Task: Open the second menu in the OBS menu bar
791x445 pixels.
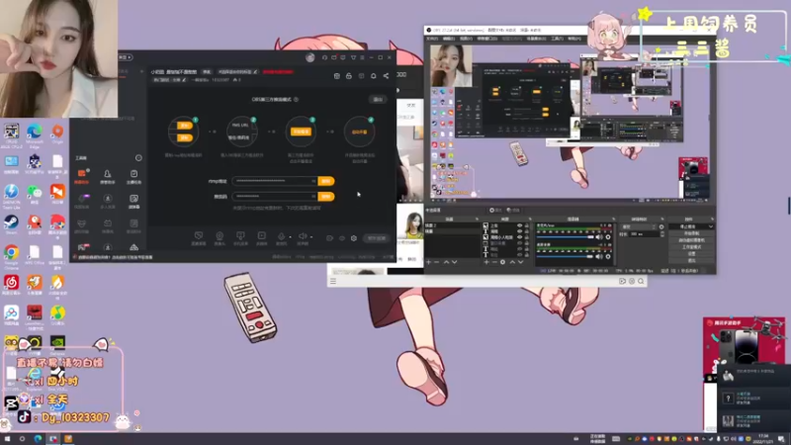Action: pos(449,39)
